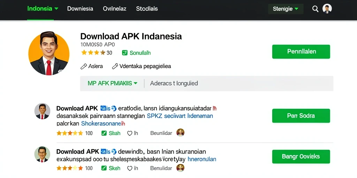Screen dimensions: 357x178
Task: Click blue badge icon in first Download APK title
Action: (108, 108)
